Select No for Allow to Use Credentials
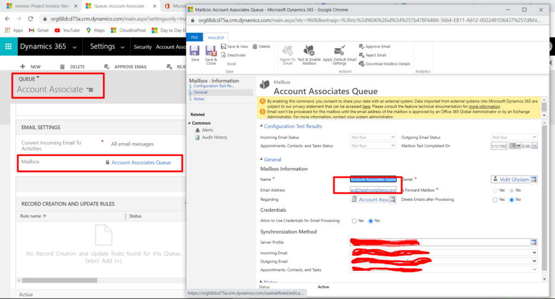The height and width of the screenshot is (299, 555). point(371,221)
